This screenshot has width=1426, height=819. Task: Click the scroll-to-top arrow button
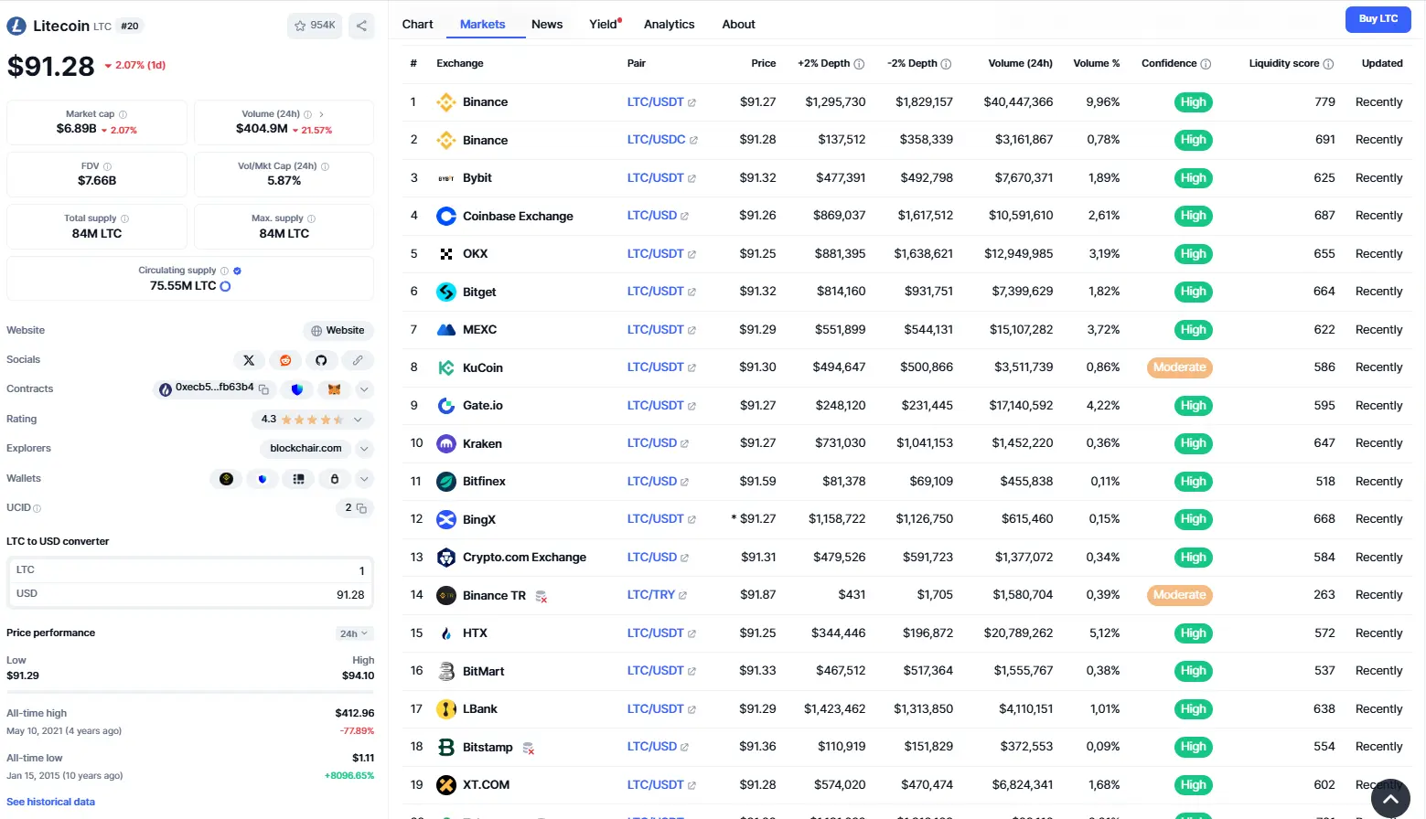(1391, 798)
